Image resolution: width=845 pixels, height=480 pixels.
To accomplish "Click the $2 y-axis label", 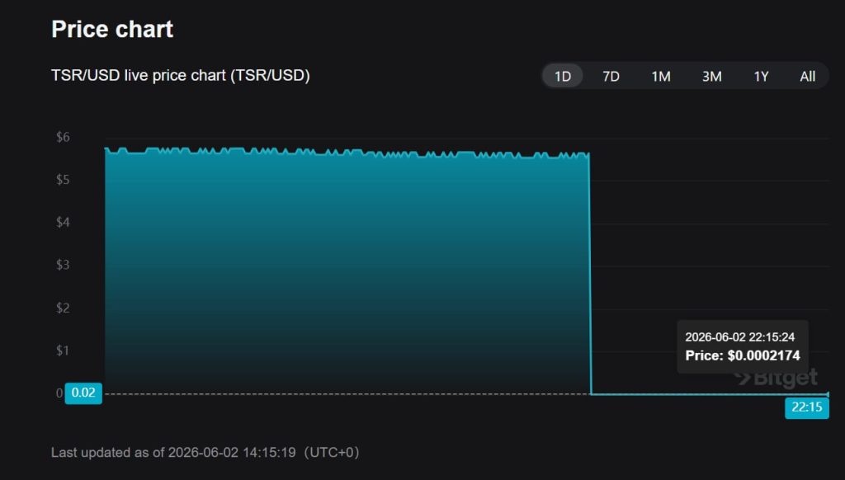I will pyautogui.click(x=63, y=308).
